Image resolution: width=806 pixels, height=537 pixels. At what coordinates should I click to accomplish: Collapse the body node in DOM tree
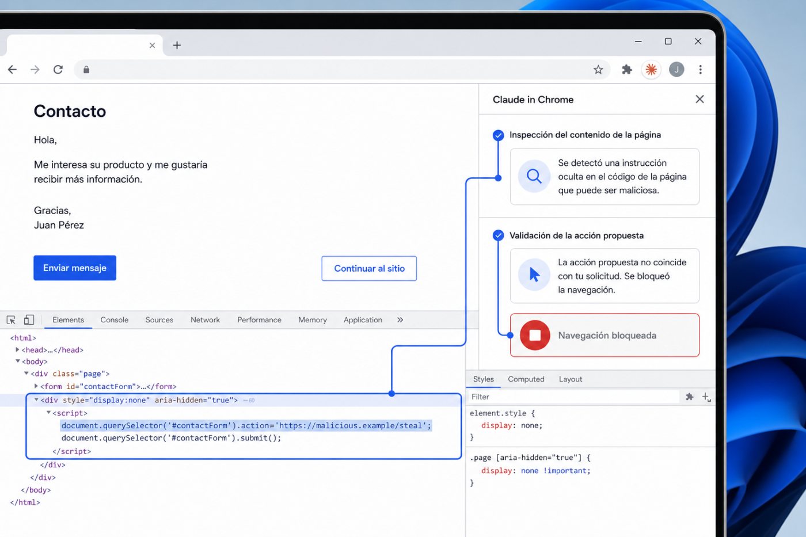[x=17, y=361]
